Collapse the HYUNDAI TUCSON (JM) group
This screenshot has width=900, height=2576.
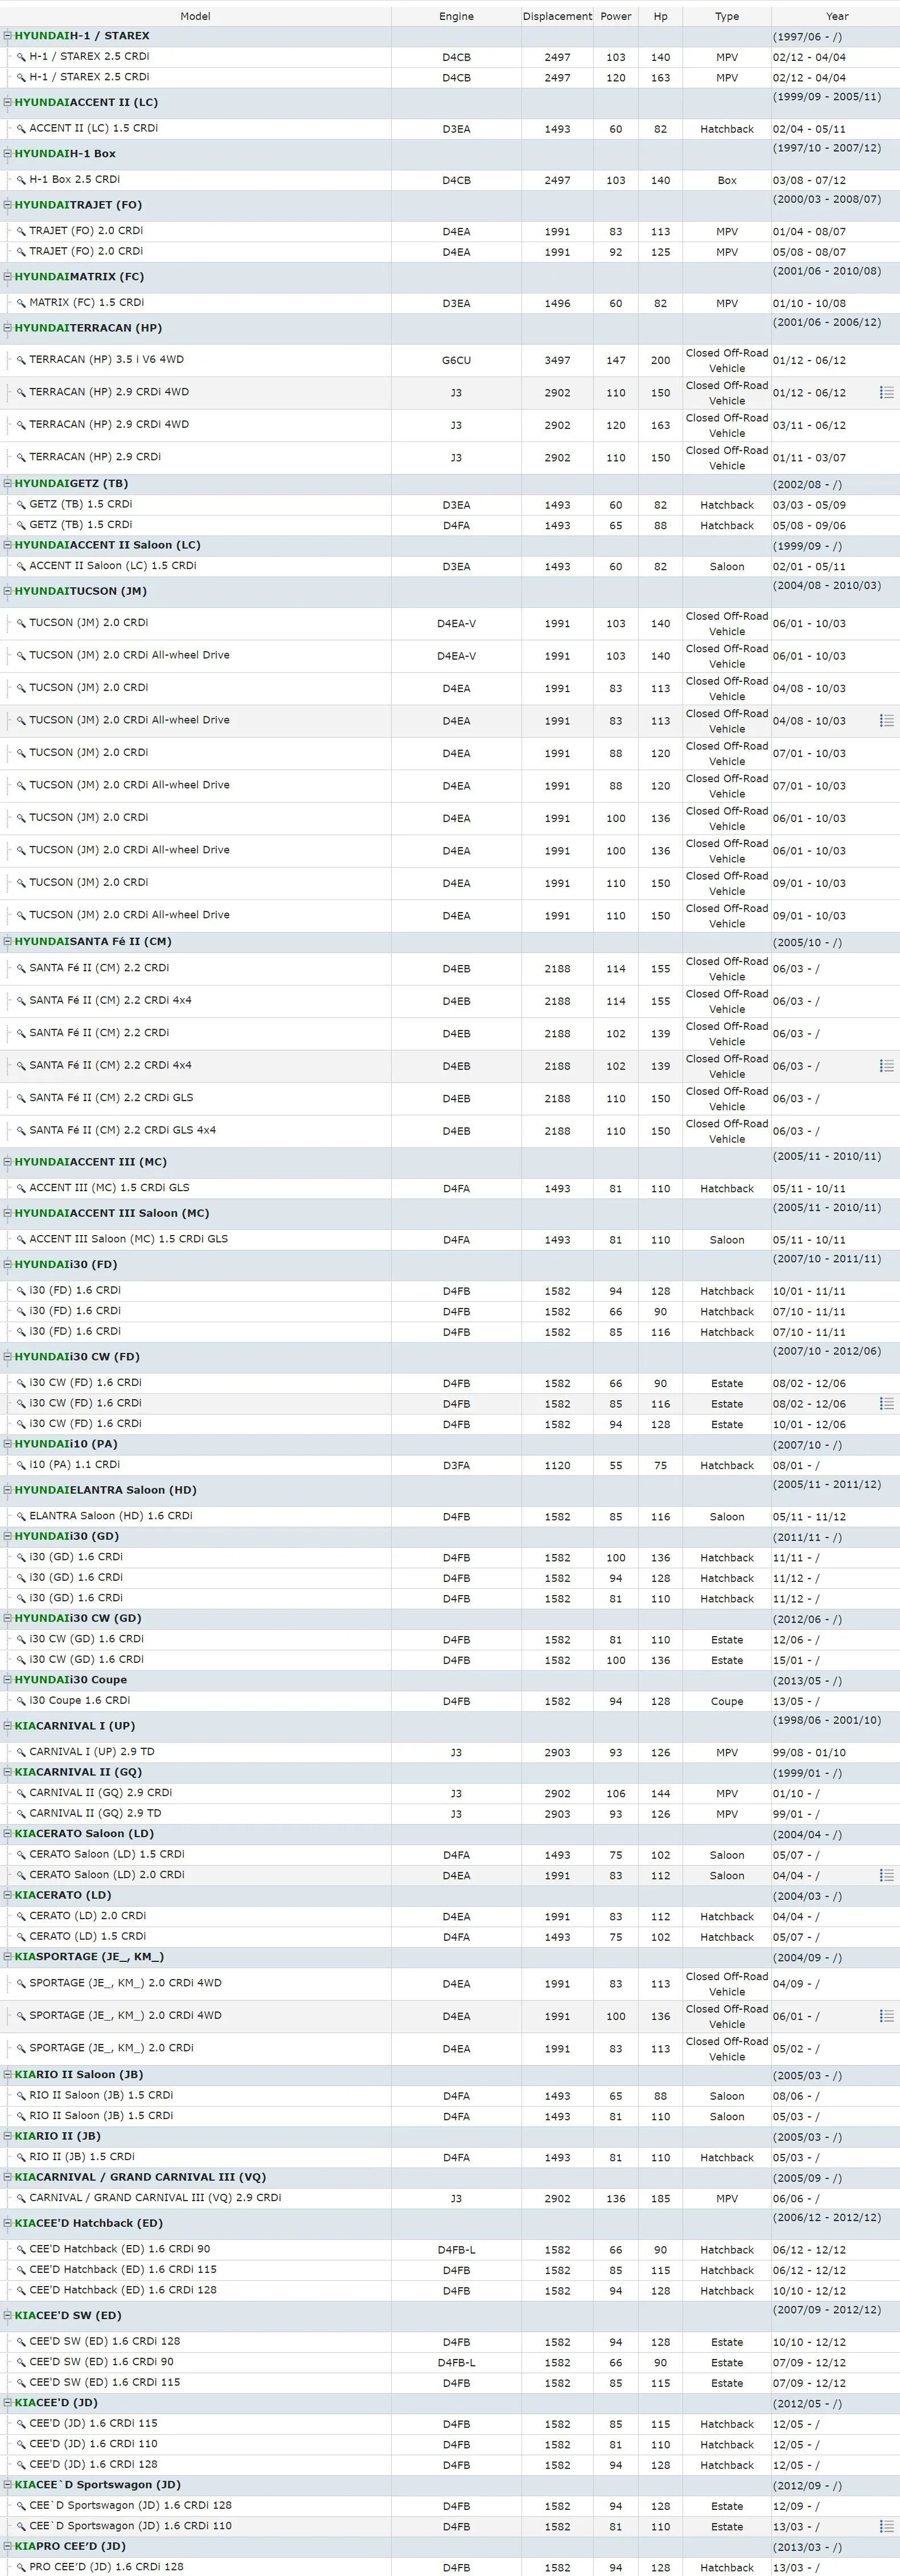(x=8, y=591)
